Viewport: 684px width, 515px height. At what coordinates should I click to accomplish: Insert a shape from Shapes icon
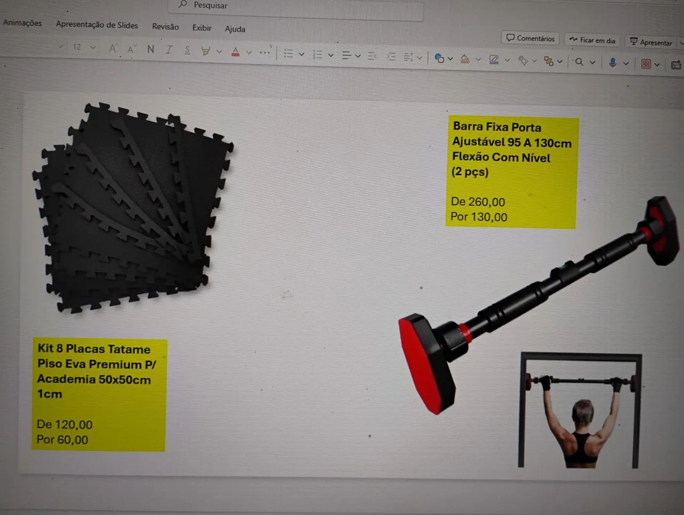click(x=439, y=58)
